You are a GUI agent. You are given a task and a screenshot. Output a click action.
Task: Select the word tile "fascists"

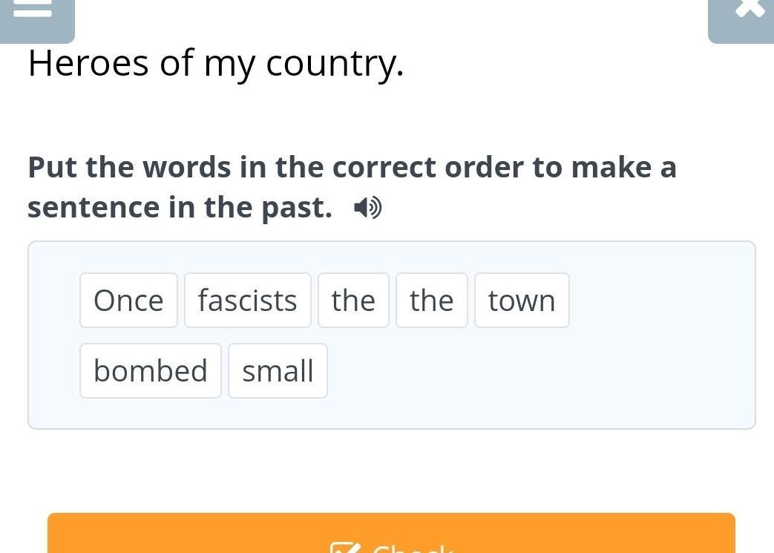tap(248, 300)
